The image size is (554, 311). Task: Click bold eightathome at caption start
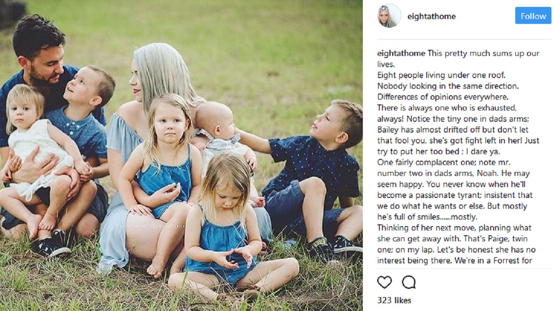(401, 53)
